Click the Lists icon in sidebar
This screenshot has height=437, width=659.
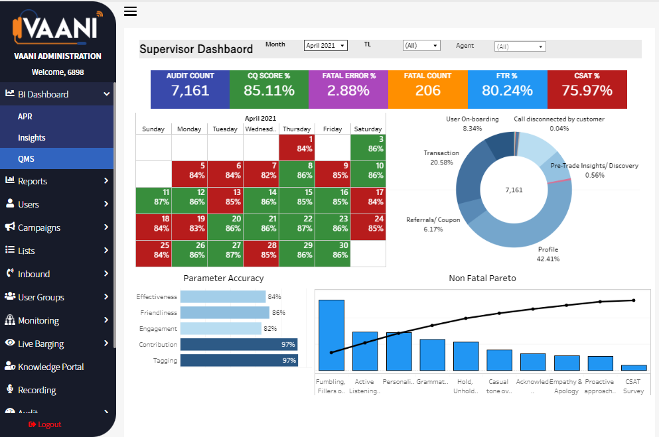coord(10,250)
